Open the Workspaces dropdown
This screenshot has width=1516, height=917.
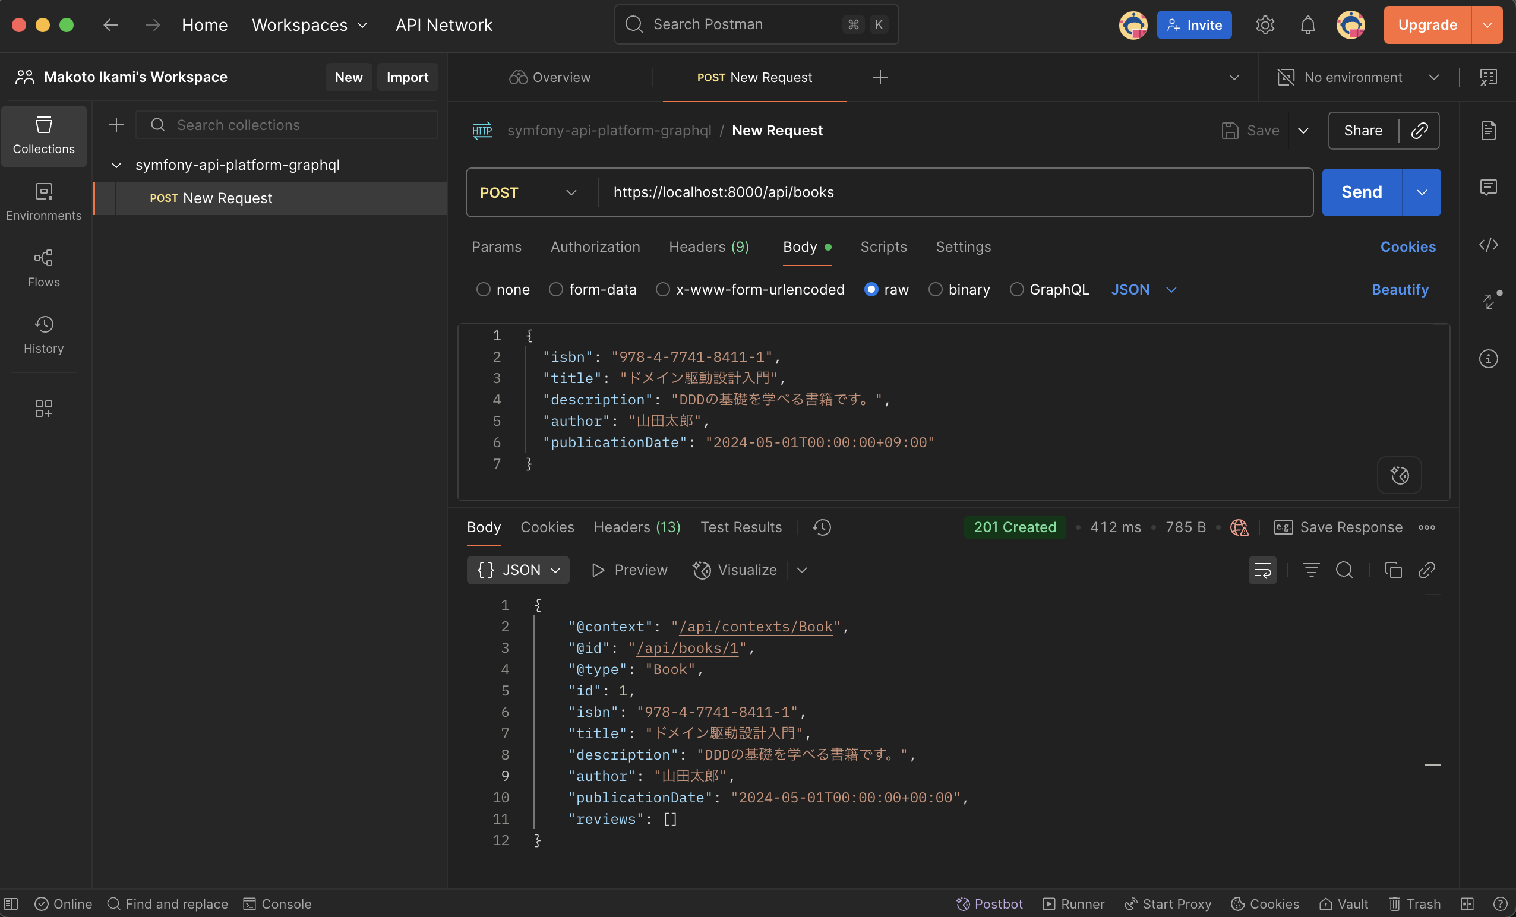[x=309, y=24]
